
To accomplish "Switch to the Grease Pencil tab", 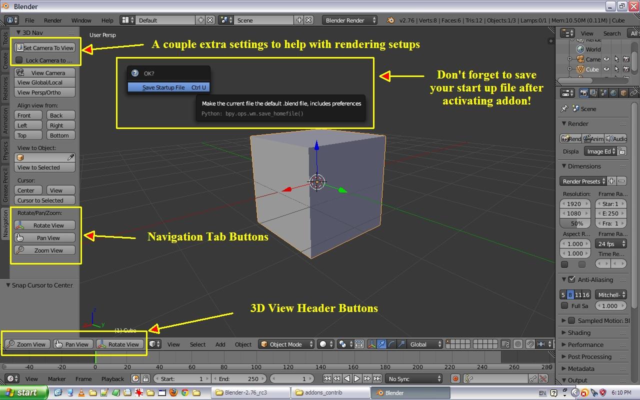I will pos(5,185).
